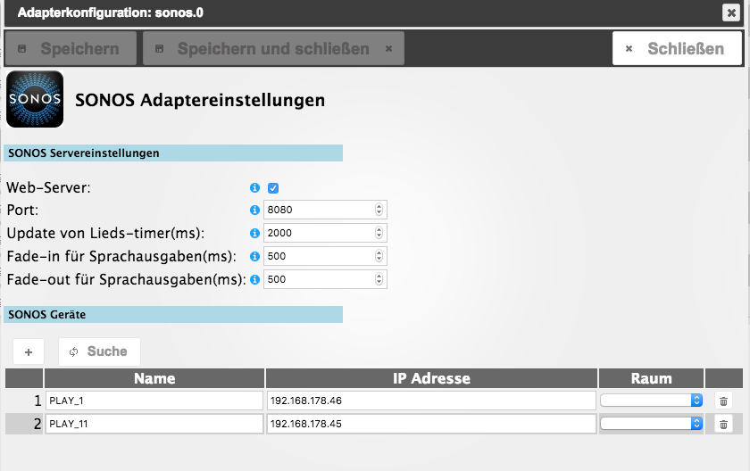The height and width of the screenshot is (471, 750).
Task: Click the Web-Server label
Action: tap(48, 187)
